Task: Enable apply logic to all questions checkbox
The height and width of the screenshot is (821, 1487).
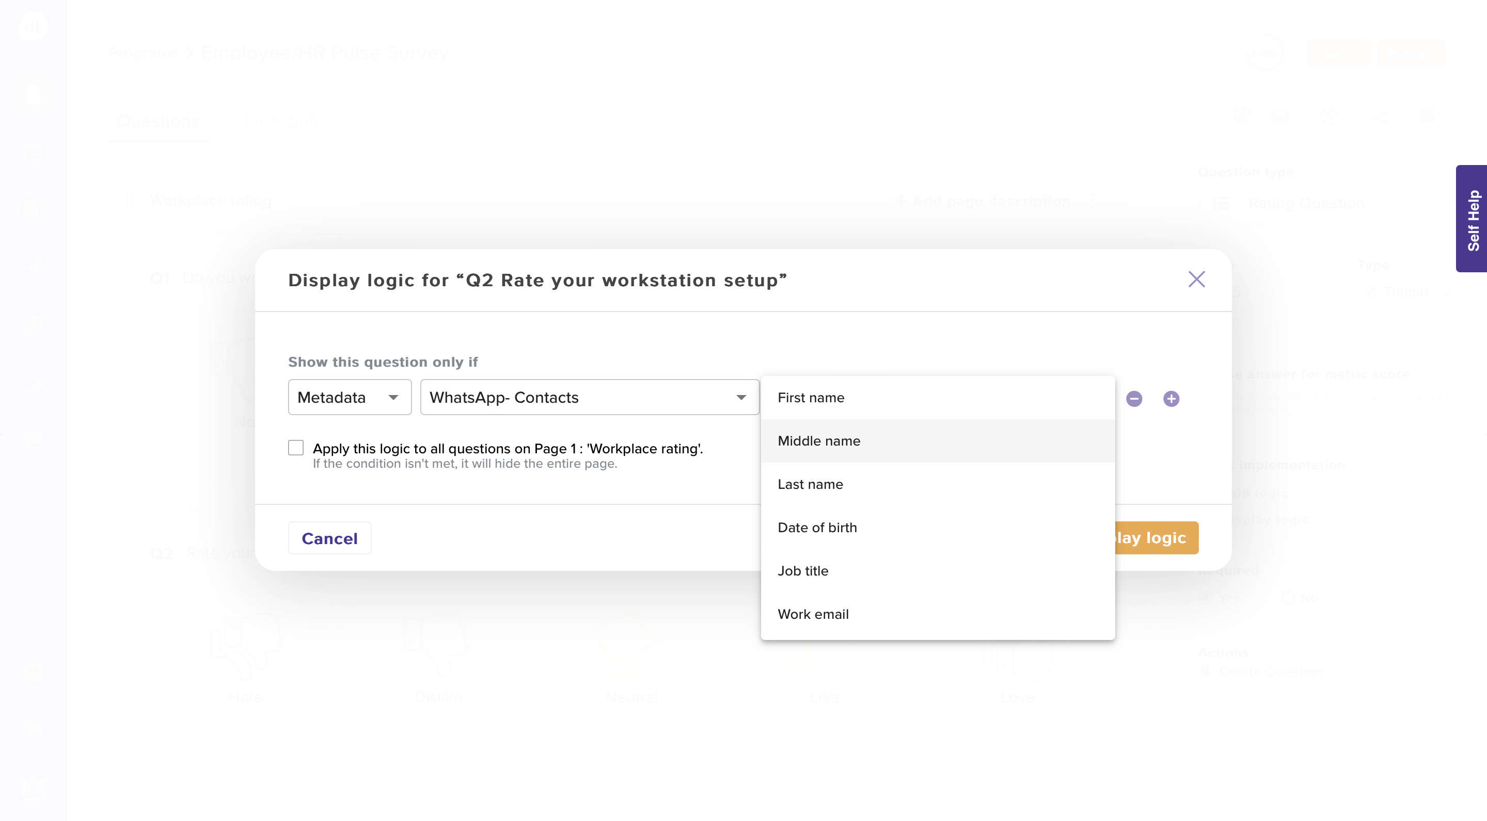Action: pos(296,448)
